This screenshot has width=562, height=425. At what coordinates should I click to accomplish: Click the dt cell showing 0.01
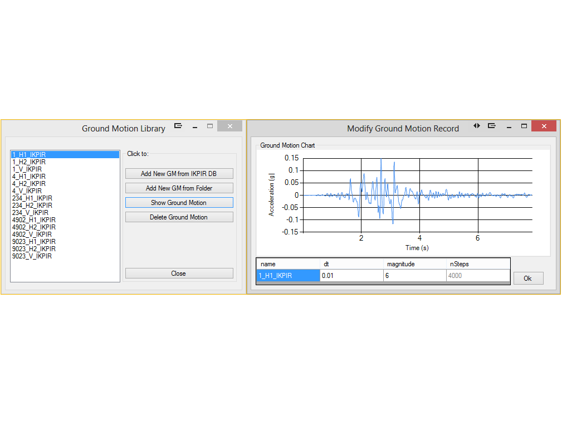tap(351, 276)
